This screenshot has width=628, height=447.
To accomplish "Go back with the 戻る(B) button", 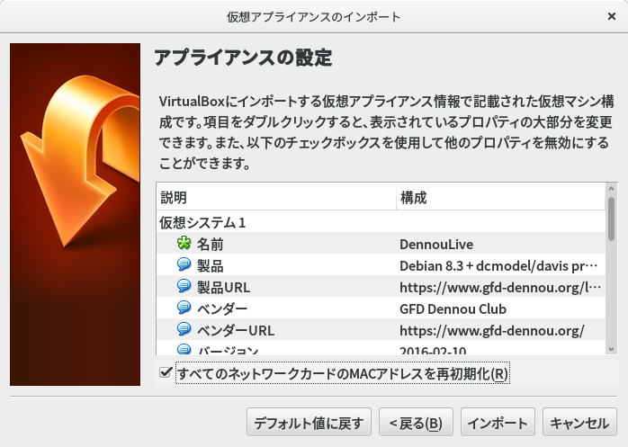I will [x=415, y=422].
